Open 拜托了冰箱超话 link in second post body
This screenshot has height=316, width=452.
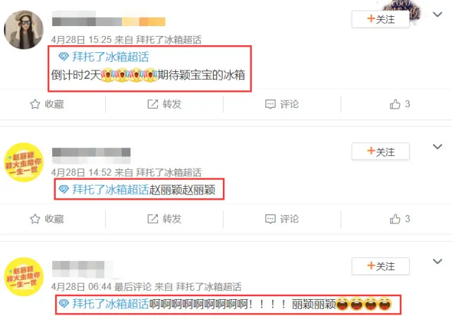click(111, 190)
